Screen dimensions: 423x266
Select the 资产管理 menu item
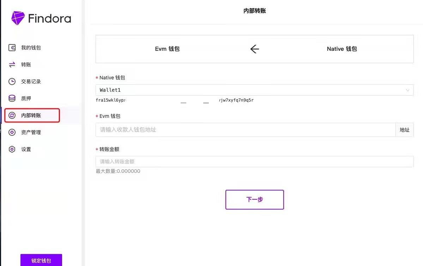31,132
